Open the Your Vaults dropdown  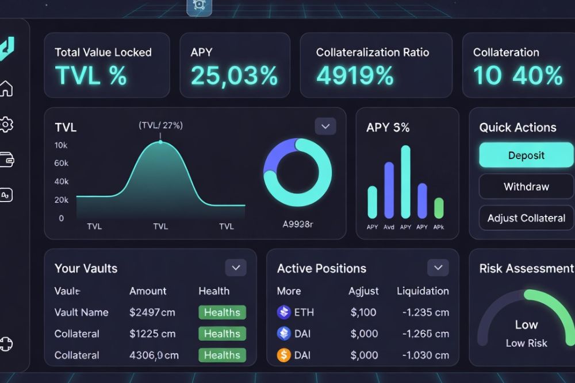tap(235, 268)
